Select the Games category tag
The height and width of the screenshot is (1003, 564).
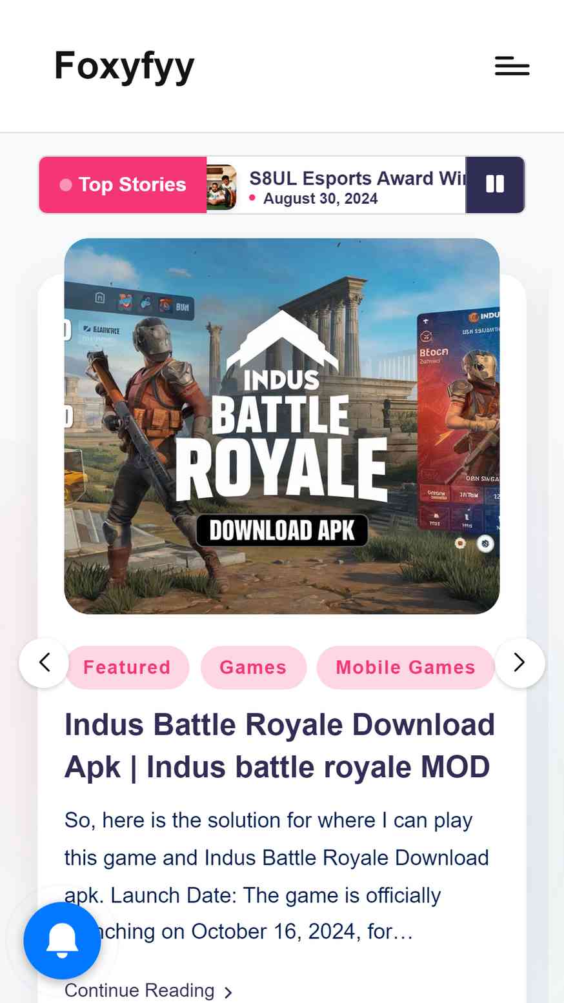click(253, 667)
